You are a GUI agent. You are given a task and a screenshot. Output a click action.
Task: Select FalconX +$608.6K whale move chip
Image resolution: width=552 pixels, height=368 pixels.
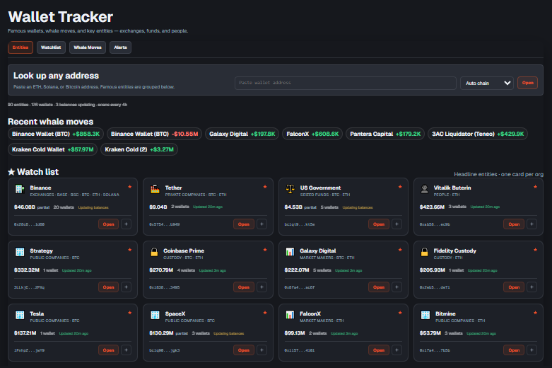point(312,134)
